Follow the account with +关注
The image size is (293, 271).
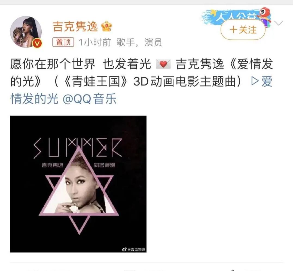[x=243, y=30]
